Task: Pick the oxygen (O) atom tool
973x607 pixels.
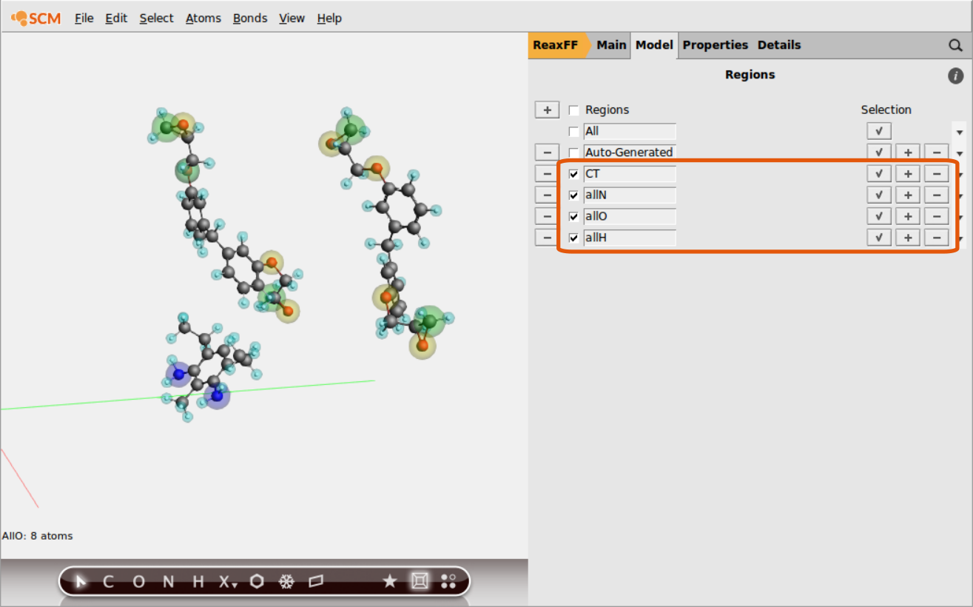Action: 138,582
